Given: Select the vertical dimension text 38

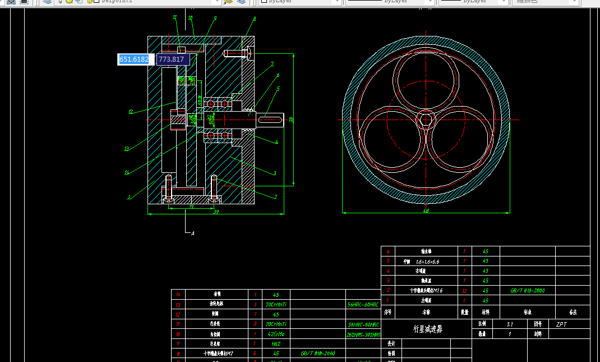Looking at the screenshot, I should [x=292, y=120].
